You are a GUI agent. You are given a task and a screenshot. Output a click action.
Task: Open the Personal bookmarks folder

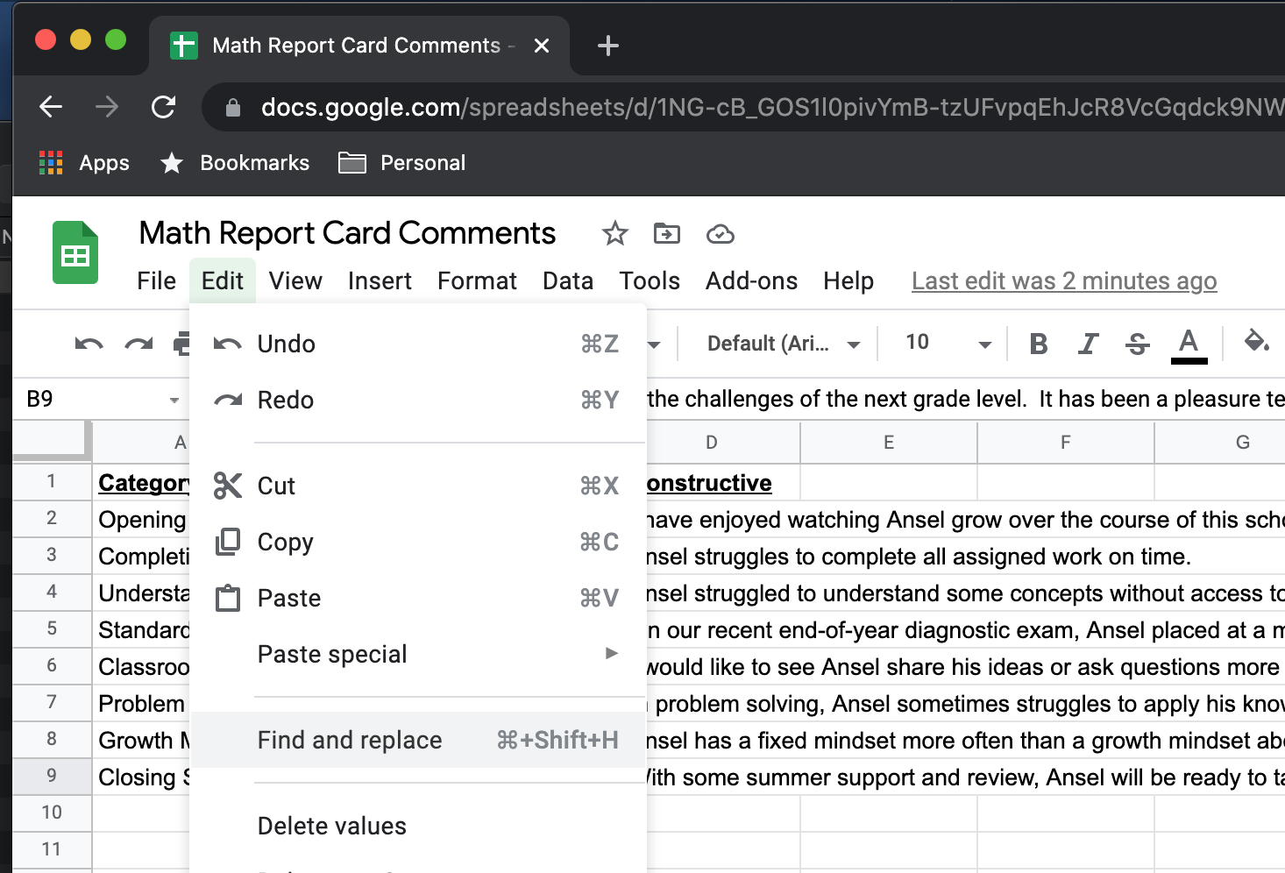[402, 163]
